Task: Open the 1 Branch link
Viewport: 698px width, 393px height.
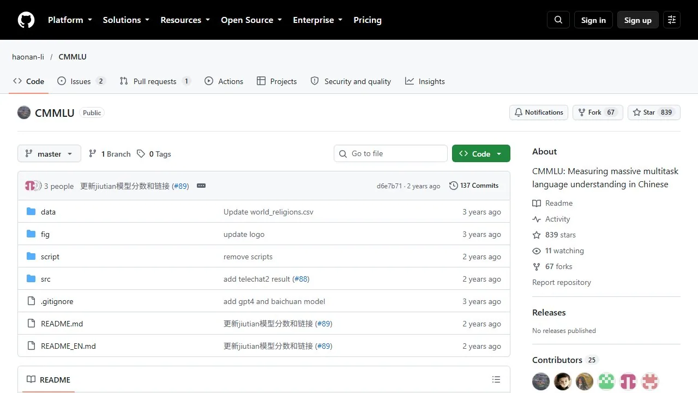Action: pyautogui.click(x=110, y=154)
